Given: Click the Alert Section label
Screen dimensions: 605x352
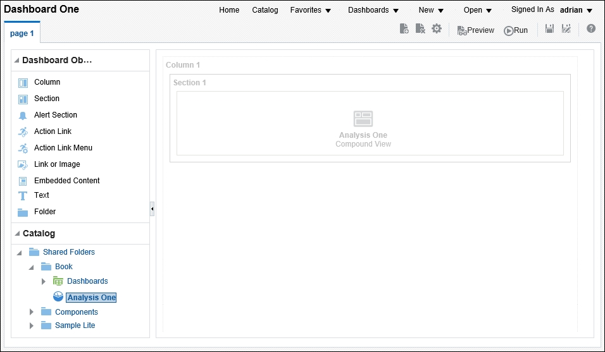Looking at the screenshot, I should 56,115.
